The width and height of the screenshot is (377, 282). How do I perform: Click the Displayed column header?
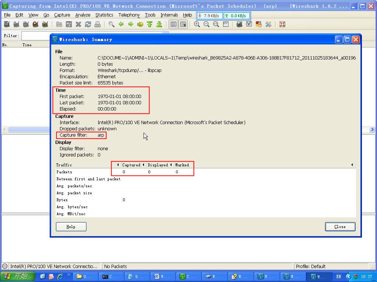tap(158, 165)
